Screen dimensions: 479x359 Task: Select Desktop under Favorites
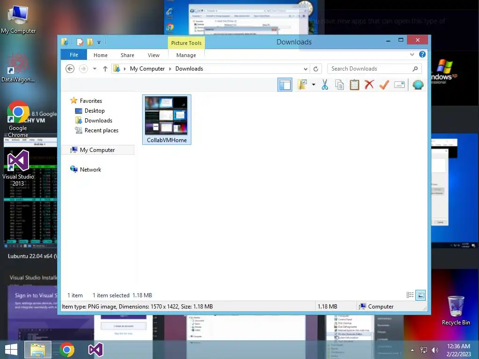point(94,111)
